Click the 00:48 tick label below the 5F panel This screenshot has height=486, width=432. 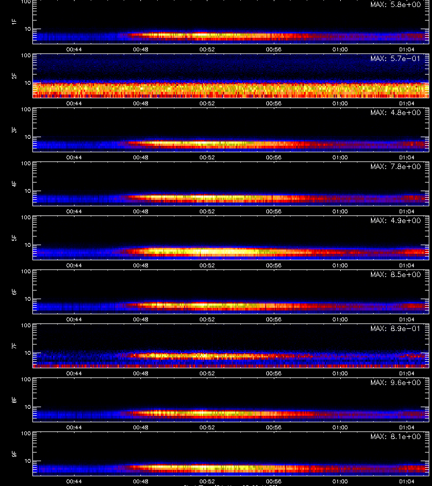(x=141, y=265)
